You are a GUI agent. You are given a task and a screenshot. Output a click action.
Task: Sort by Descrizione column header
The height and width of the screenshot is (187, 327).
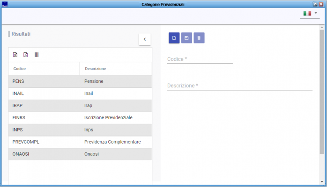coord(116,69)
